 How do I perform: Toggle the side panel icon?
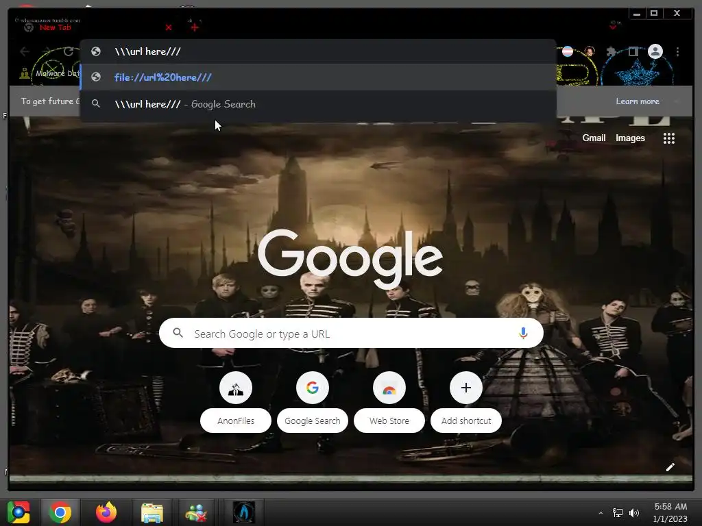(x=633, y=51)
